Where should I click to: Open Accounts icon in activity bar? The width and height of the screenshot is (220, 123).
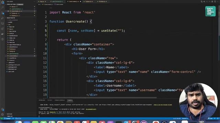[x=2, y=109]
